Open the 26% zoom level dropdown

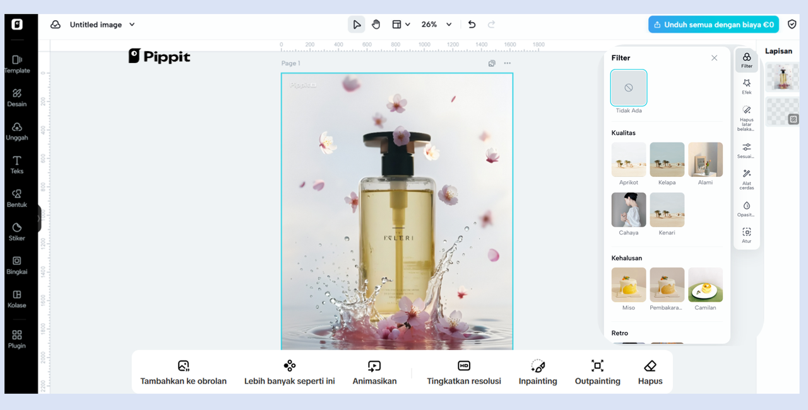[x=449, y=25]
